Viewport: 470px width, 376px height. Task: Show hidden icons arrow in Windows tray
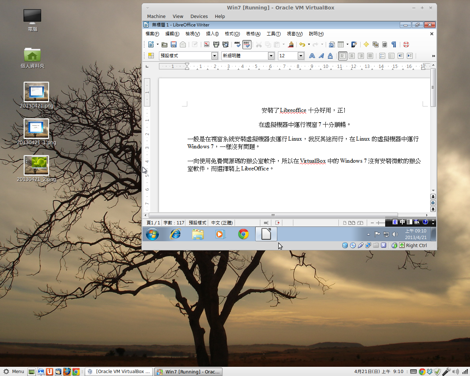pos(368,234)
